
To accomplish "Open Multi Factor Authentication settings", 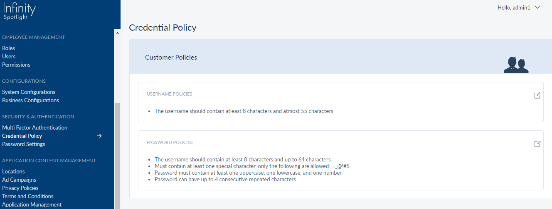I will tap(34, 127).
